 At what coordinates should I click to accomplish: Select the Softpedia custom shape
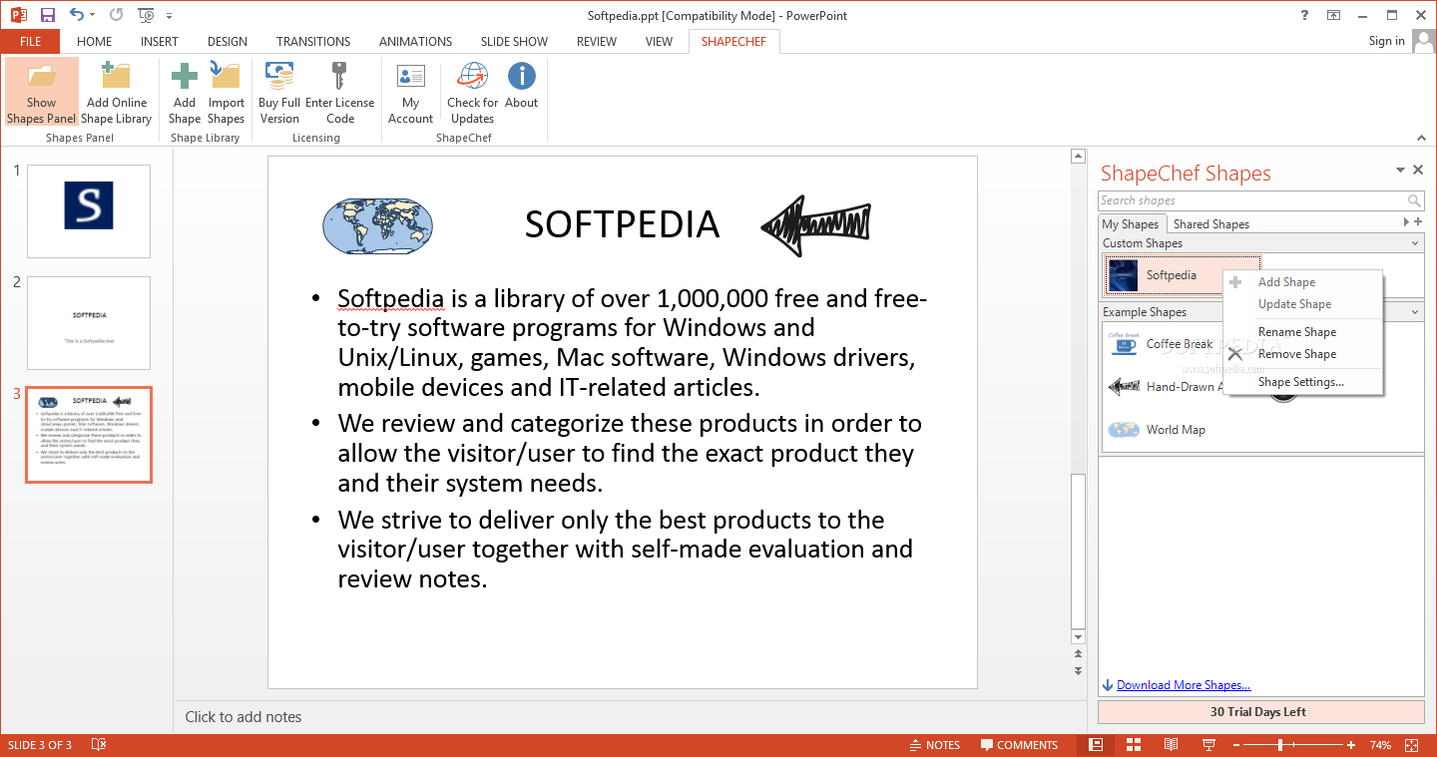click(1182, 275)
